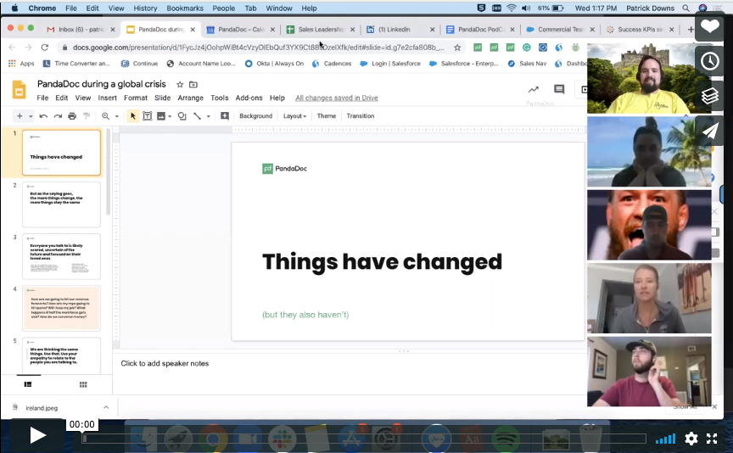The height and width of the screenshot is (453, 733).
Task: Select the cursor arrow select tool
Action: (x=132, y=116)
